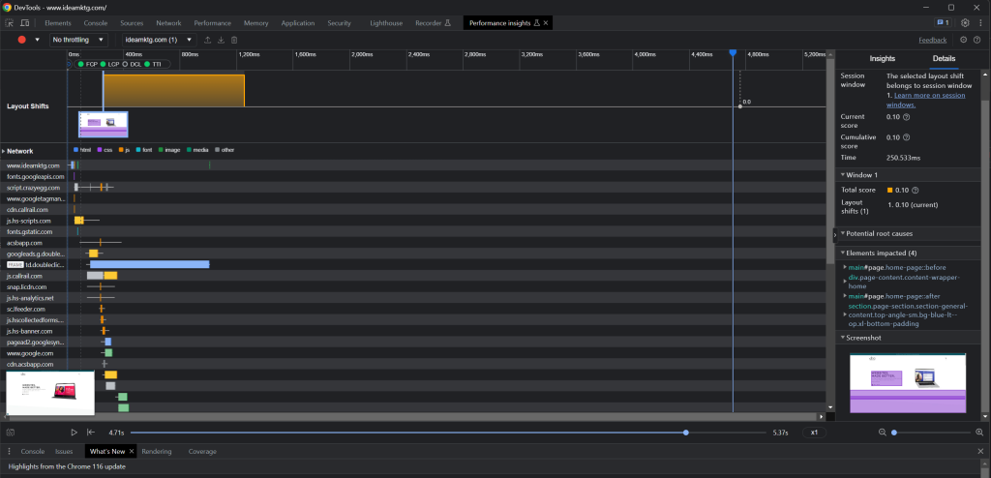Screen dimensions: 991x478
Task: Delete the recording with trash icon
Action: pos(234,40)
